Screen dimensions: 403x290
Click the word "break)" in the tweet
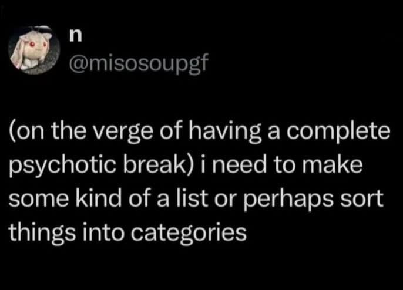pyautogui.click(x=149, y=166)
